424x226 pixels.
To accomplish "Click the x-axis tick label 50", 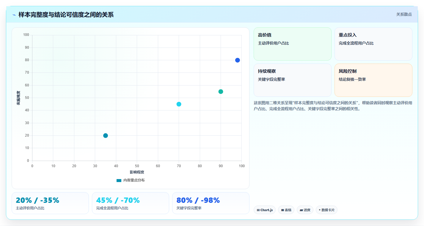I will coord(137,166).
